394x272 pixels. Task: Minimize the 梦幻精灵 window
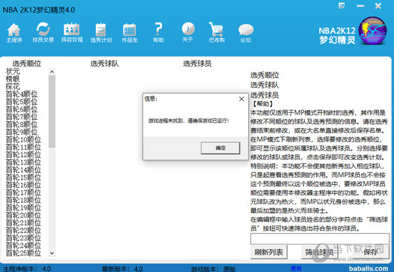point(361,6)
